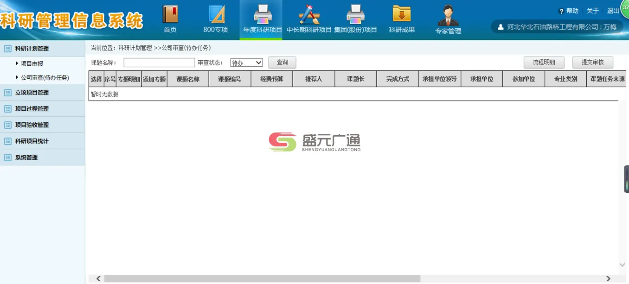This screenshot has width=629, height=284.
Task: Open 中长期科研项目 via its pencil icon
Action: (308, 14)
